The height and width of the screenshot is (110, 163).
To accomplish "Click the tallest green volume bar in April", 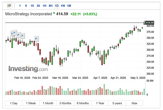I will pos(104,89).
